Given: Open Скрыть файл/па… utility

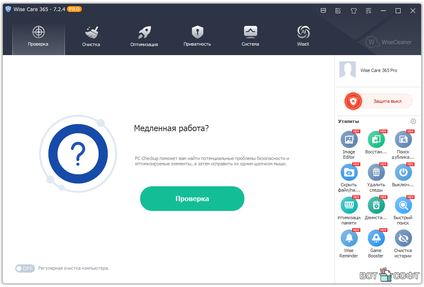Looking at the screenshot, I should [x=349, y=172].
